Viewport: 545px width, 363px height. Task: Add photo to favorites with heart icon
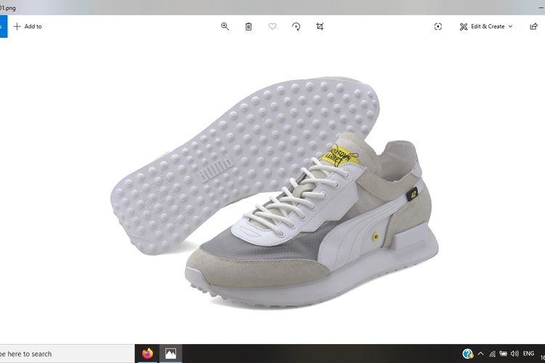tap(272, 26)
